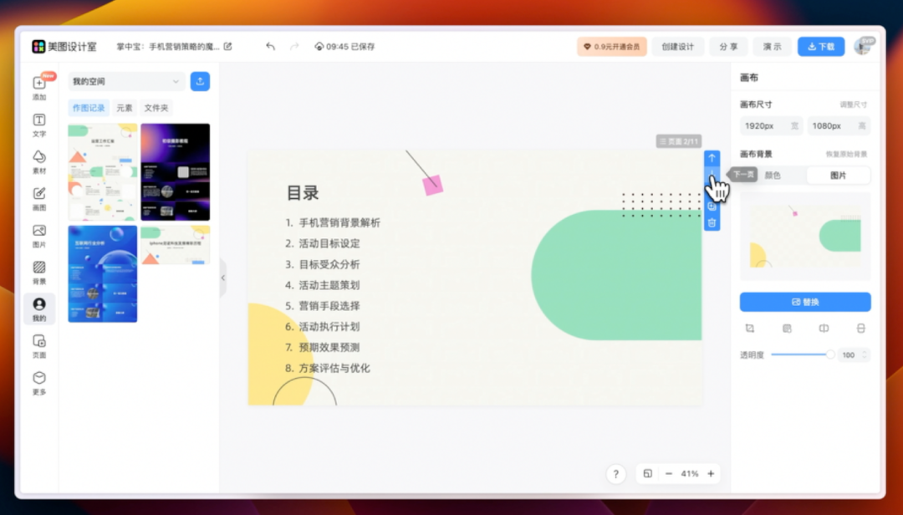Image resolution: width=903 pixels, height=515 pixels.
Task: Duplicate page using the copy icon
Action: [712, 206]
